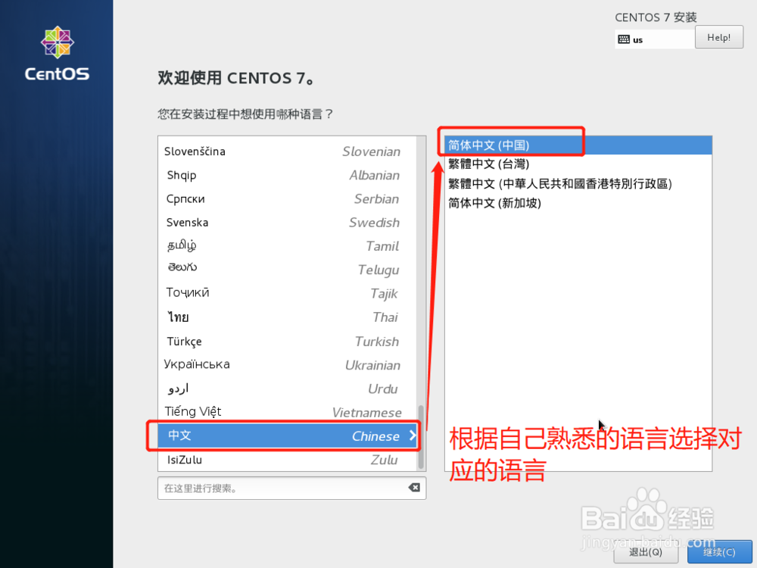Select the Telugu language row
The width and height of the screenshot is (757, 568).
pos(287,270)
